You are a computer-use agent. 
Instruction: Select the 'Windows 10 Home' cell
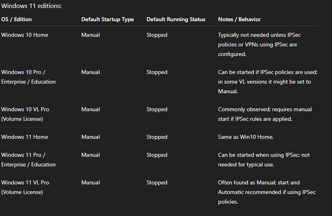pyautogui.click(x=24, y=35)
